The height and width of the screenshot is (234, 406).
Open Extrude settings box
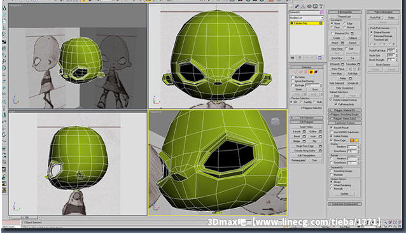coord(304,132)
